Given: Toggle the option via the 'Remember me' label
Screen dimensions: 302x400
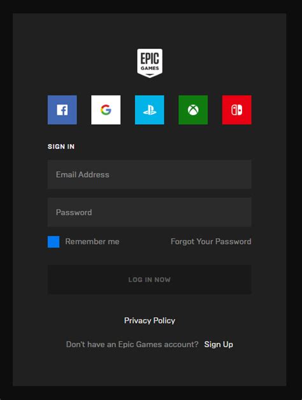Looking at the screenshot, I should click(x=92, y=241).
